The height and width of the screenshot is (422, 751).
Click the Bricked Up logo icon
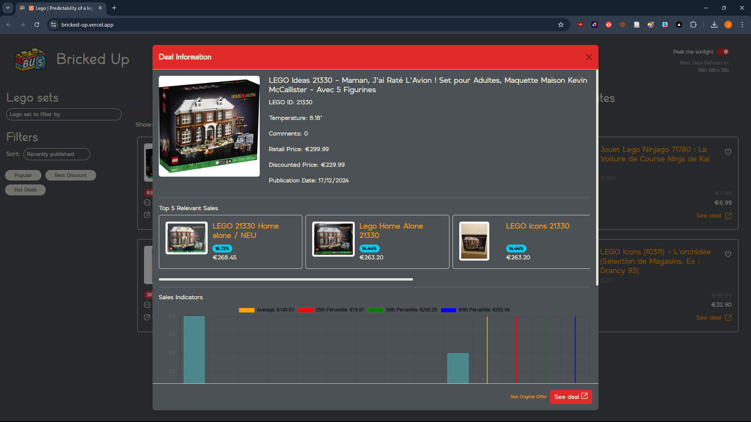pyautogui.click(x=30, y=60)
